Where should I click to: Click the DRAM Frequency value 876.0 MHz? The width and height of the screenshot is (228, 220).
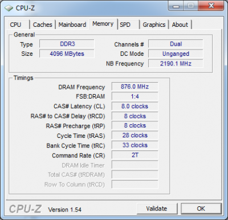pyautogui.click(x=135, y=87)
